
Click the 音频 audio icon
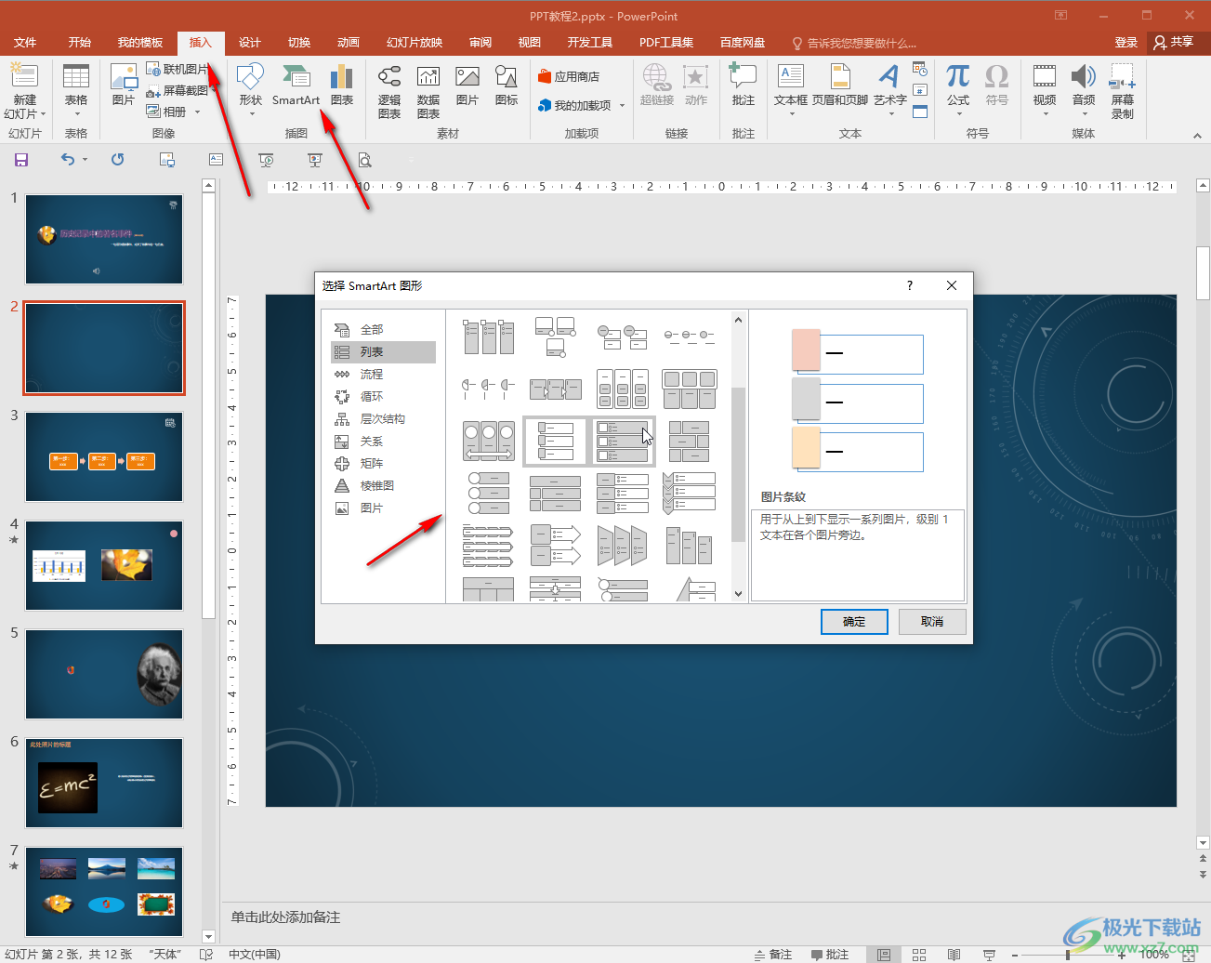pyautogui.click(x=1083, y=85)
